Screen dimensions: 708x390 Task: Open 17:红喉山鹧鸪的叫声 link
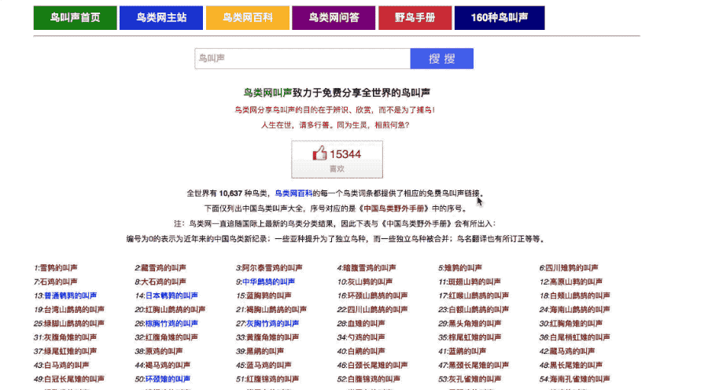pyautogui.click(x=474, y=296)
